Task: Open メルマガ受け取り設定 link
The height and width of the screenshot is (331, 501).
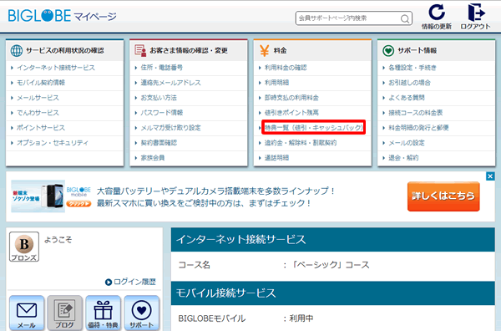Action: click(170, 128)
